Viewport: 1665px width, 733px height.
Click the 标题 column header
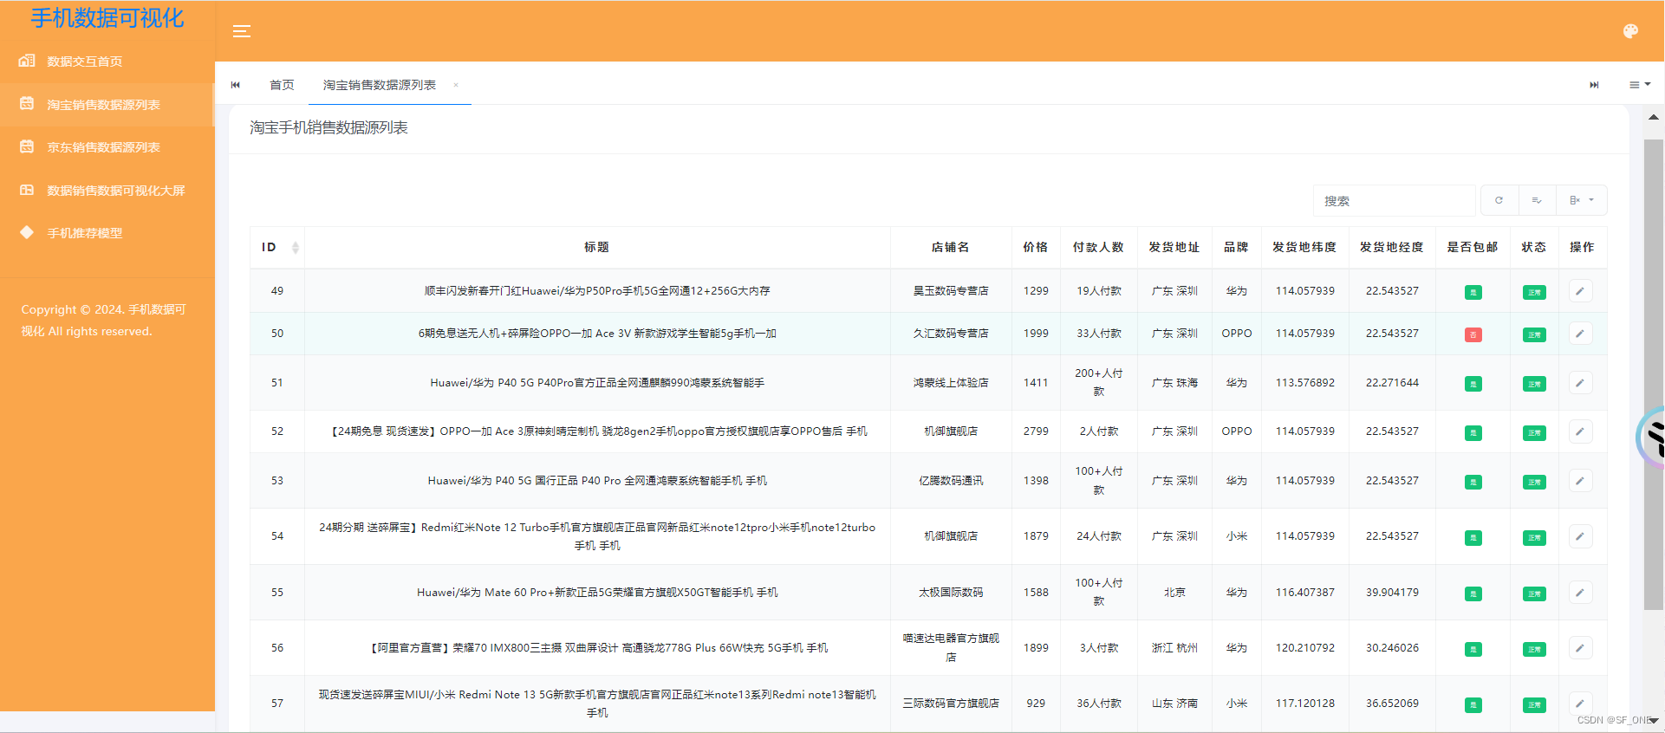[x=597, y=248]
